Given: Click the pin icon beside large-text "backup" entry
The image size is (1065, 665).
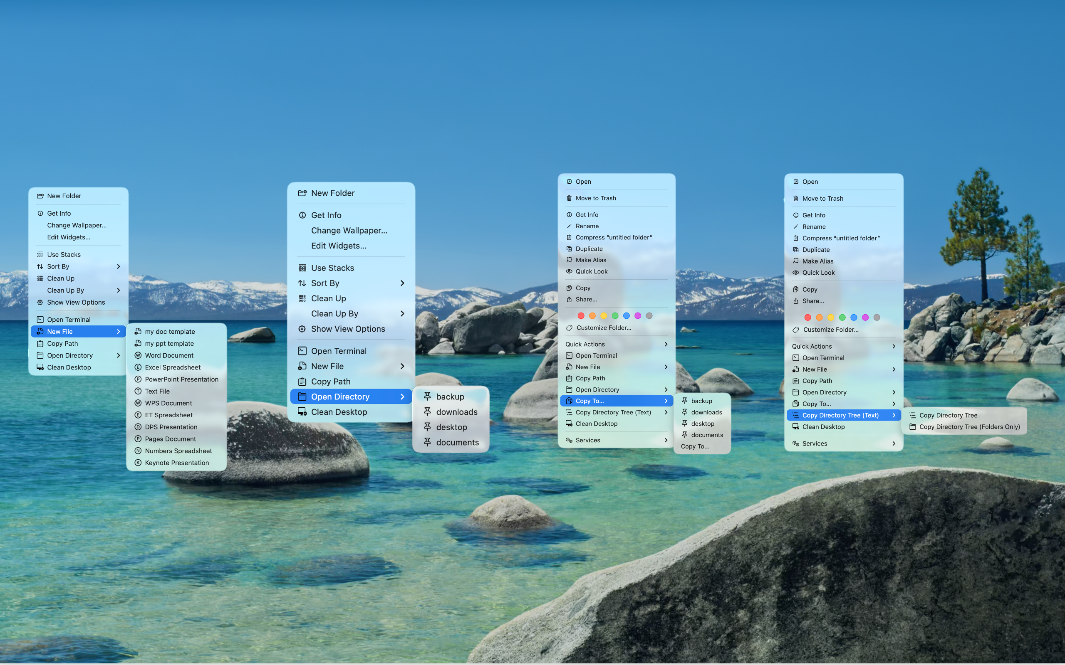Looking at the screenshot, I should [427, 397].
